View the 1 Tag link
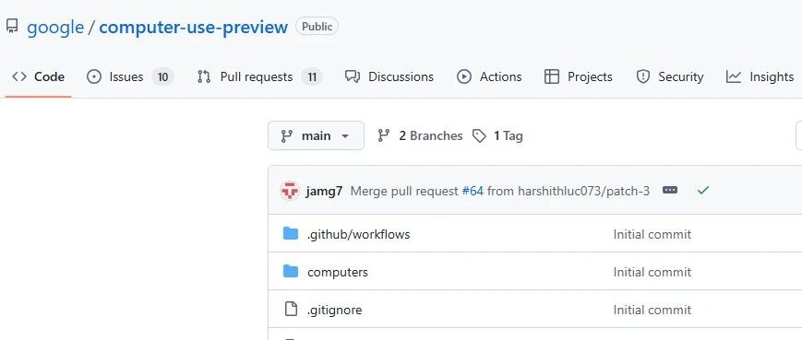The height and width of the screenshot is (340, 802). coord(497,135)
